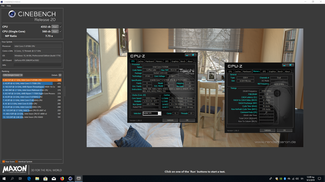325x182 pixels.
Task: Open the Start menu
Action: pyautogui.click(x=4, y=178)
